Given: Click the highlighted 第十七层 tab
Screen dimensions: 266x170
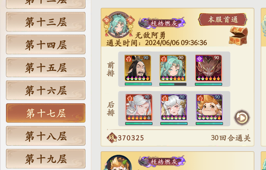Looking at the screenshot, I should 46,113.
